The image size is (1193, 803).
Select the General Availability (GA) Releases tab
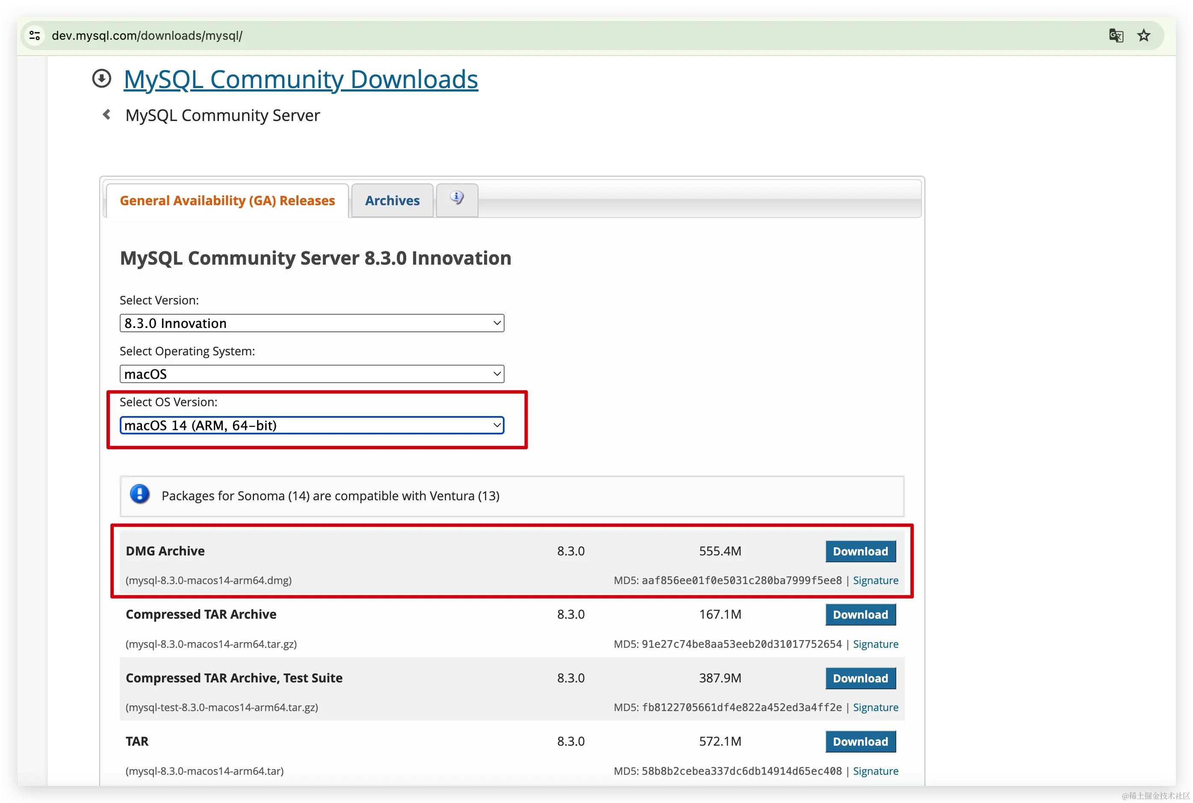pyautogui.click(x=227, y=200)
